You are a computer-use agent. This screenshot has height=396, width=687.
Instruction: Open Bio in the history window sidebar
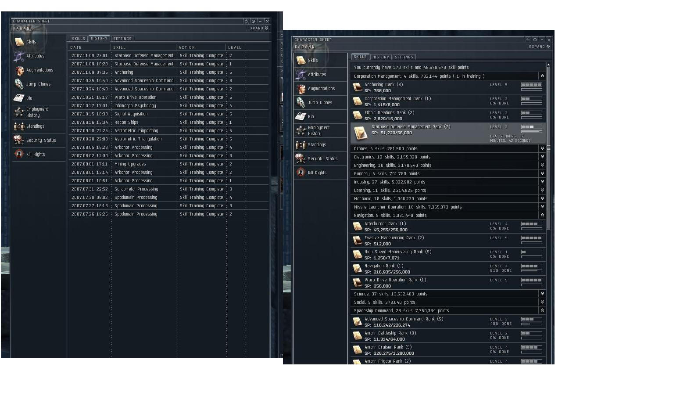39,98
